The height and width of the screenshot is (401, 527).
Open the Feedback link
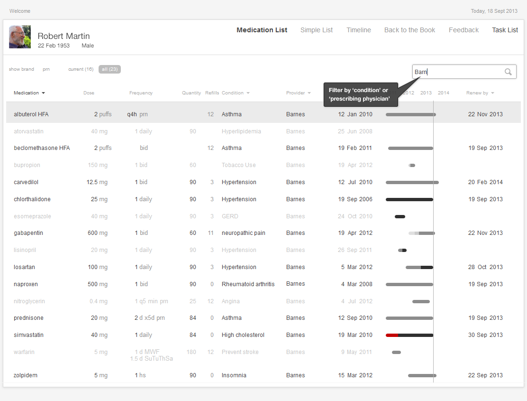(463, 30)
